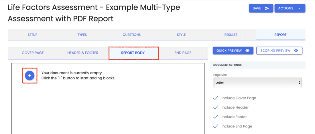Open the Types tab
Viewport: 315px width, 134px height.
coord(82,35)
